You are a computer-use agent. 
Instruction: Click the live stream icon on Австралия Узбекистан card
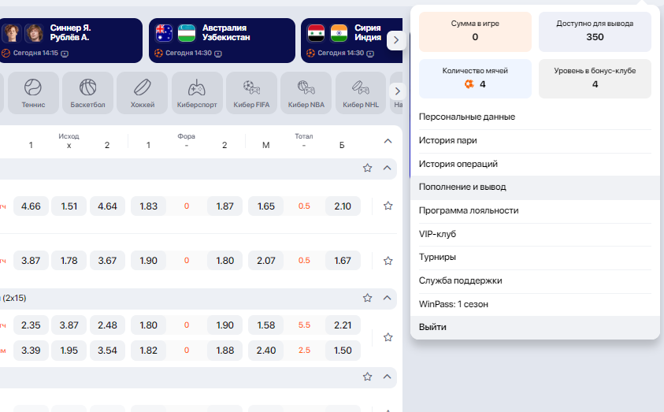click(217, 54)
